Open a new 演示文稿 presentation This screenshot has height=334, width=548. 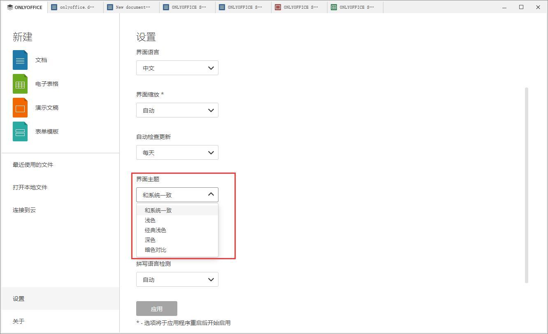tap(46, 107)
